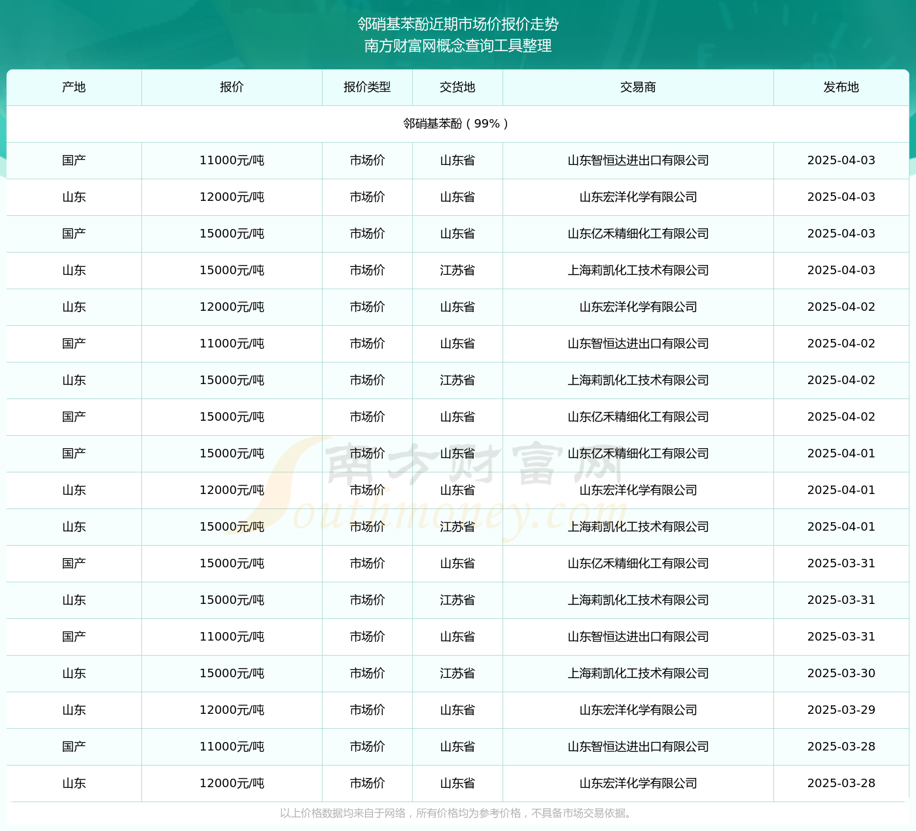
Task: Click the 邻硝基苯酚（99%）section row
Action: coord(458,124)
